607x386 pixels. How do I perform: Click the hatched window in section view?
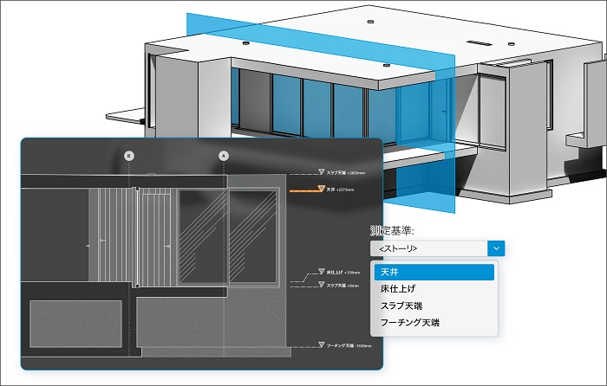pyautogui.click(x=228, y=236)
